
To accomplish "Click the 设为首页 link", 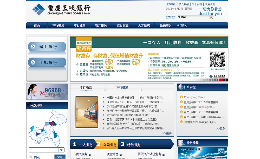I will 171,4.
